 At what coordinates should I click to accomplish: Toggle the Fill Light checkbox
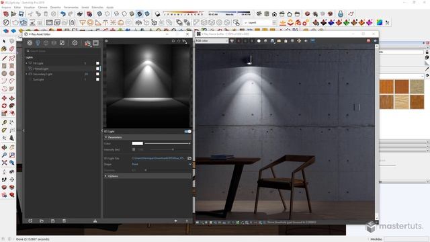pyautogui.click(x=97, y=63)
